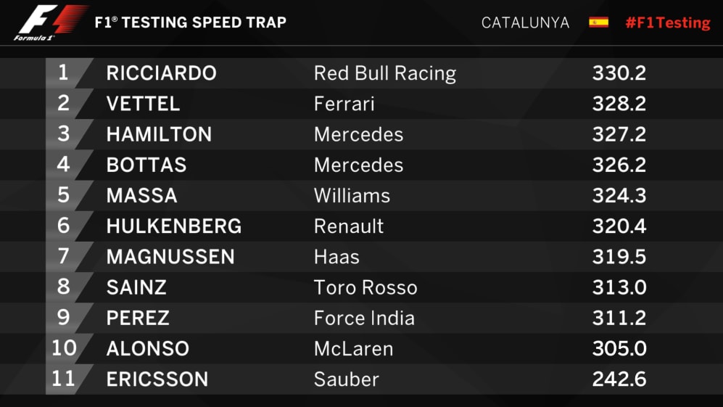Click position number 11 badge
The image size is (723, 407).
click(64, 379)
